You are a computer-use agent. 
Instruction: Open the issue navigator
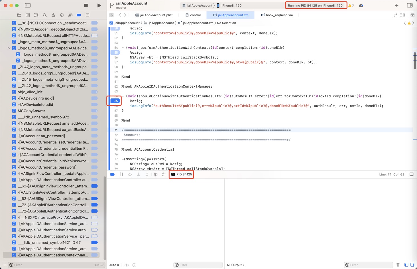(53, 15)
